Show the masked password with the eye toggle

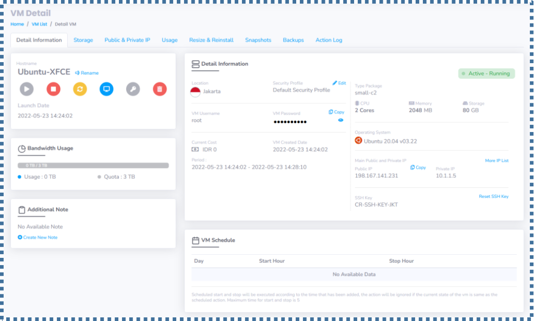(x=340, y=121)
